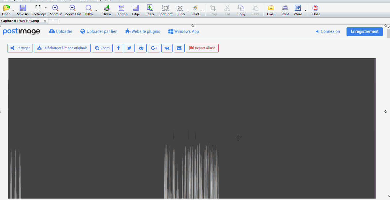Set zoom to 100%
Viewport: 390px width, 200px height.
(89, 10)
